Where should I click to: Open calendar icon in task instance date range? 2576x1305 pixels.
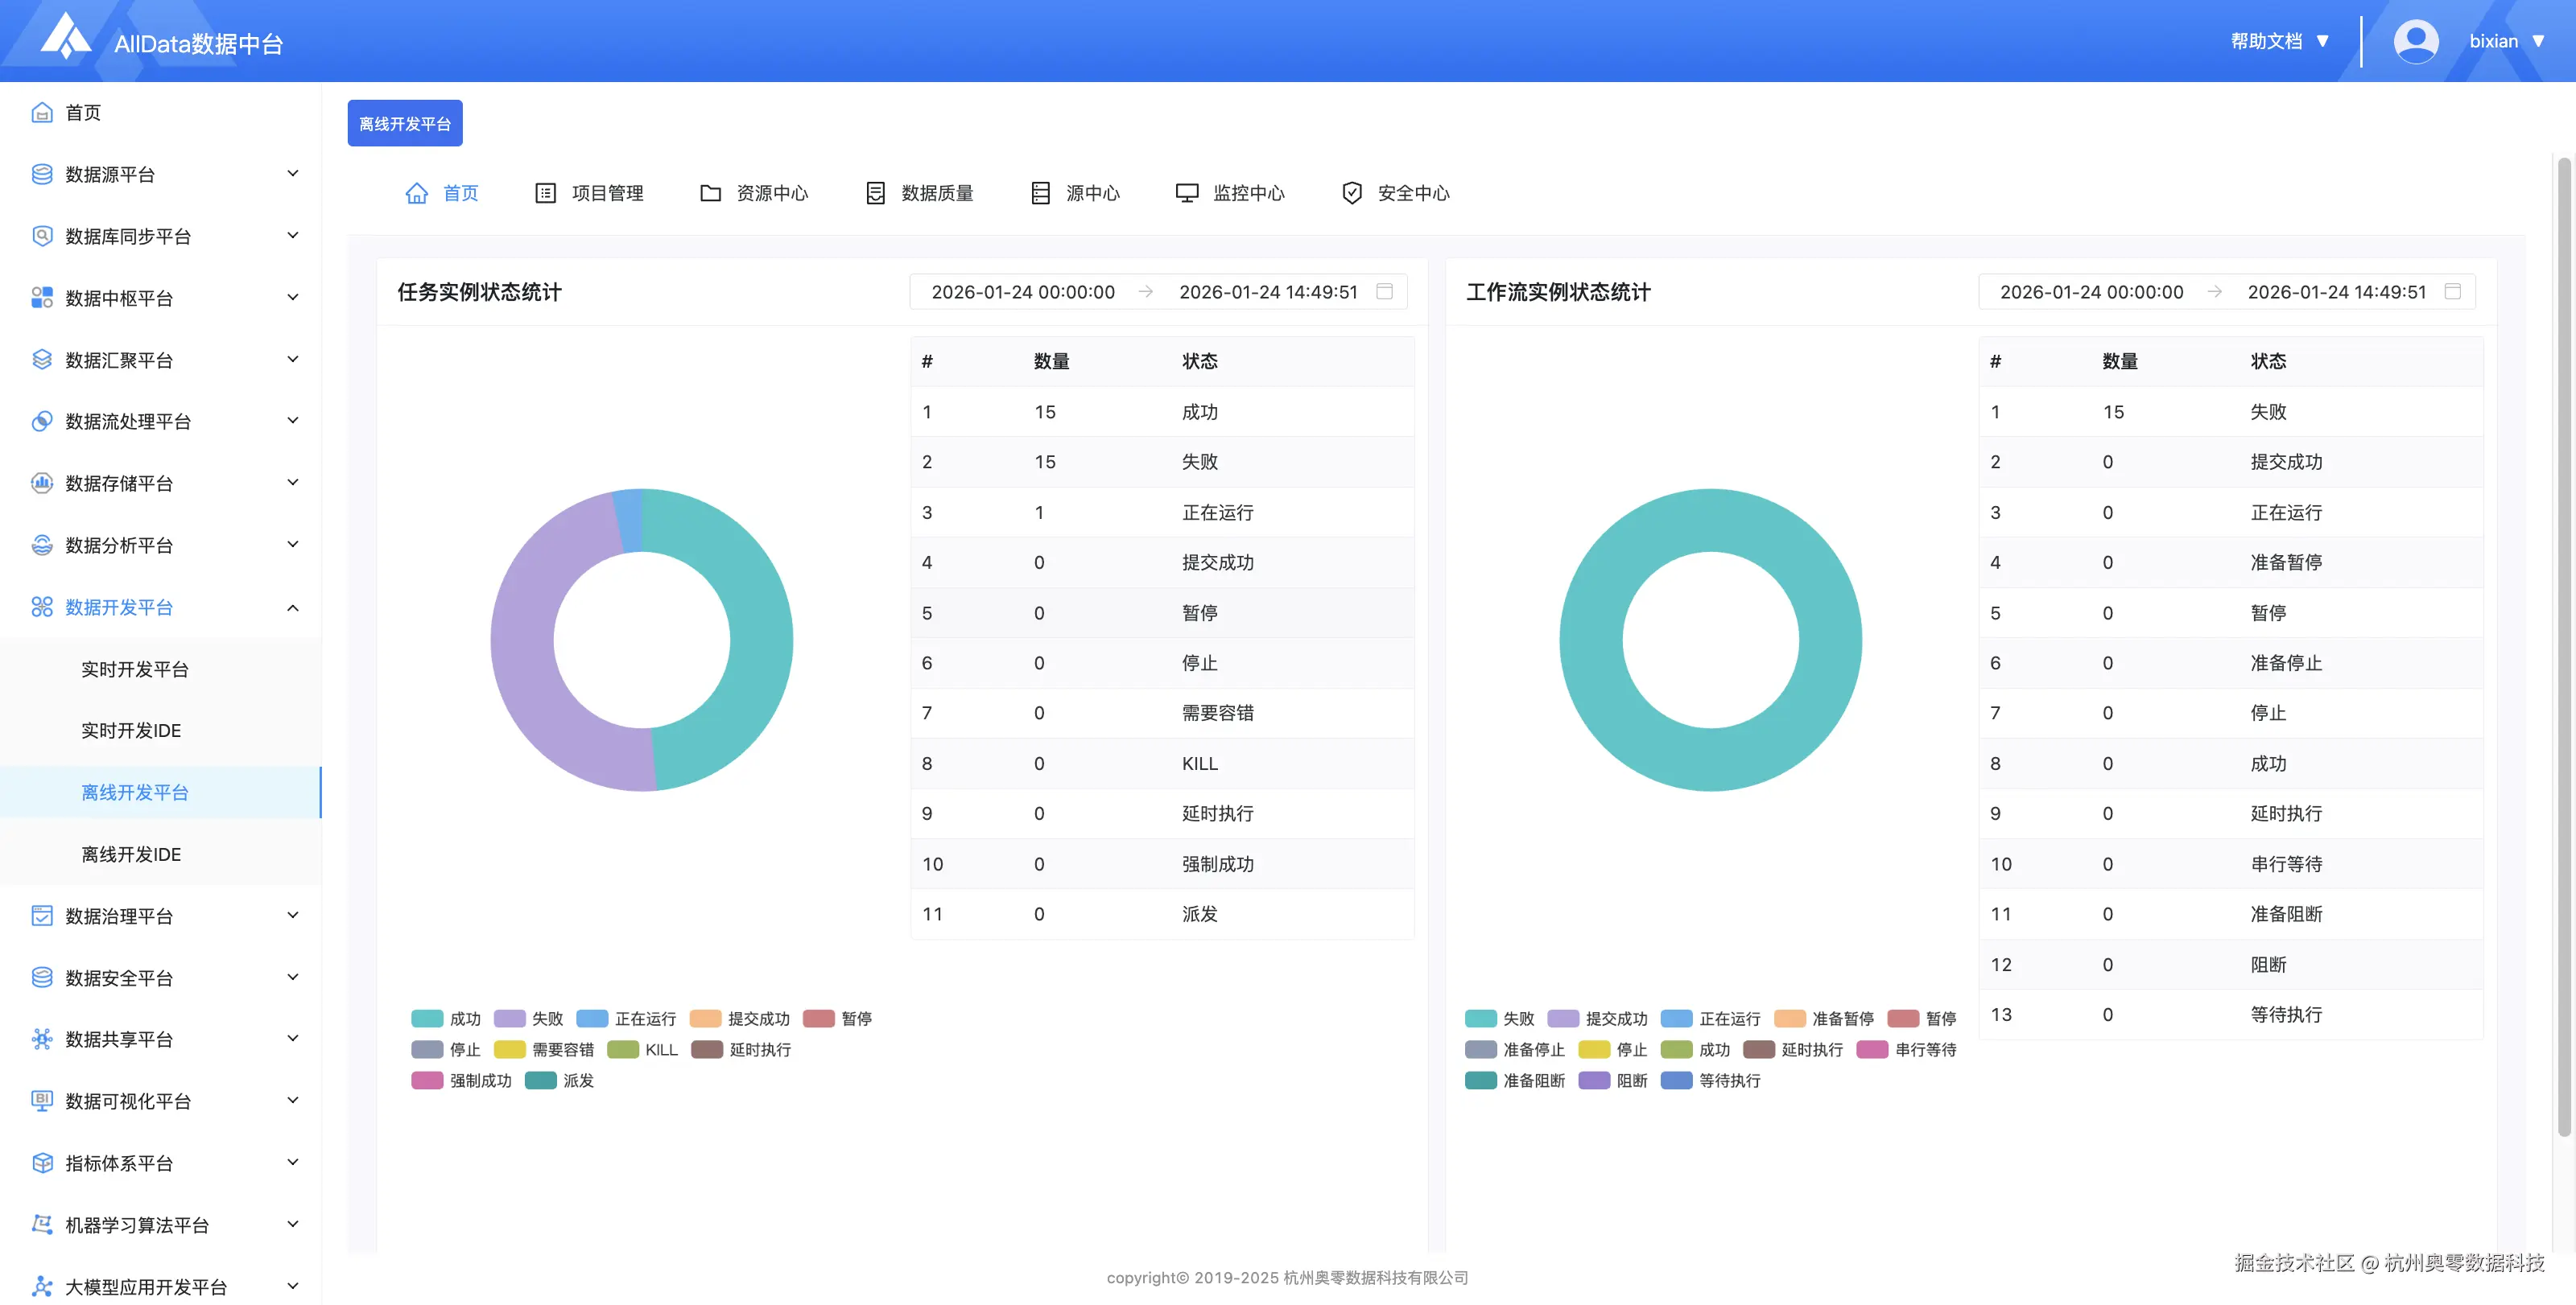coord(1384,290)
